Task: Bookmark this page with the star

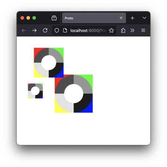Action: (x=111, y=31)
